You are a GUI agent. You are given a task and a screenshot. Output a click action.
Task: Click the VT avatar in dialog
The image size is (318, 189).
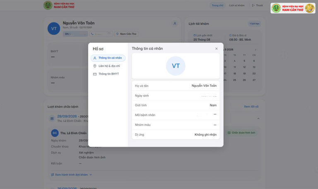point(176,66)
